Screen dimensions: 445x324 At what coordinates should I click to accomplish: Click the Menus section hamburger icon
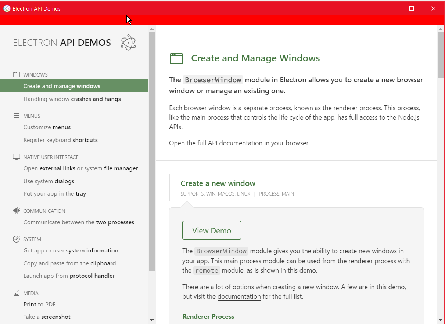17,116
